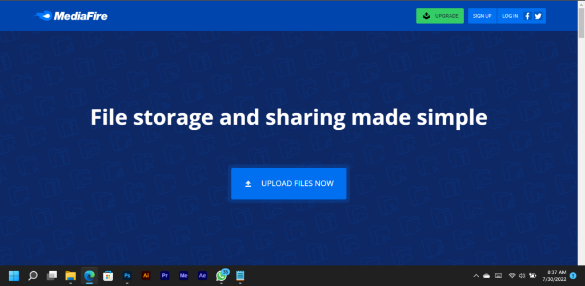The width and height of the screenshot is (585, 286).
Task: Open Adobe Premiere Pro from the taskbar
Action: 165,276
